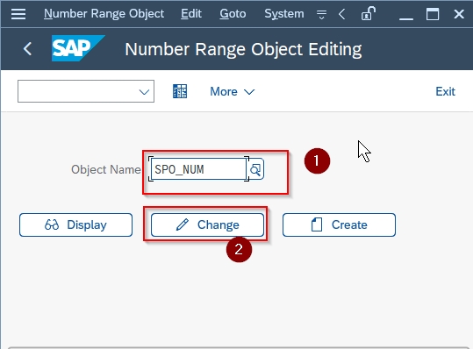Go back using arrow beside SAP logo
Image resolution: width=473 pixels, height=349 pixels.
tap(27, 48)
